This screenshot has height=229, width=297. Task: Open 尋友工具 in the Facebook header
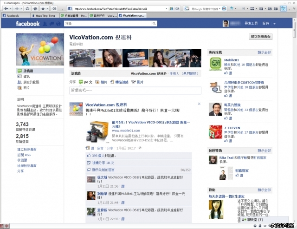[x=251, y=23]
